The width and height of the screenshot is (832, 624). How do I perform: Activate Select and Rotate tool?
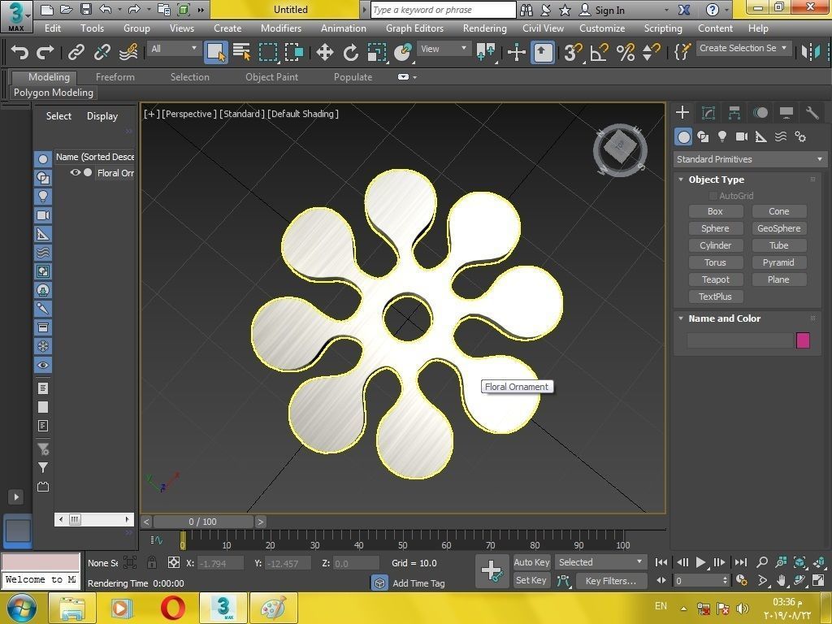pos(350,52)
